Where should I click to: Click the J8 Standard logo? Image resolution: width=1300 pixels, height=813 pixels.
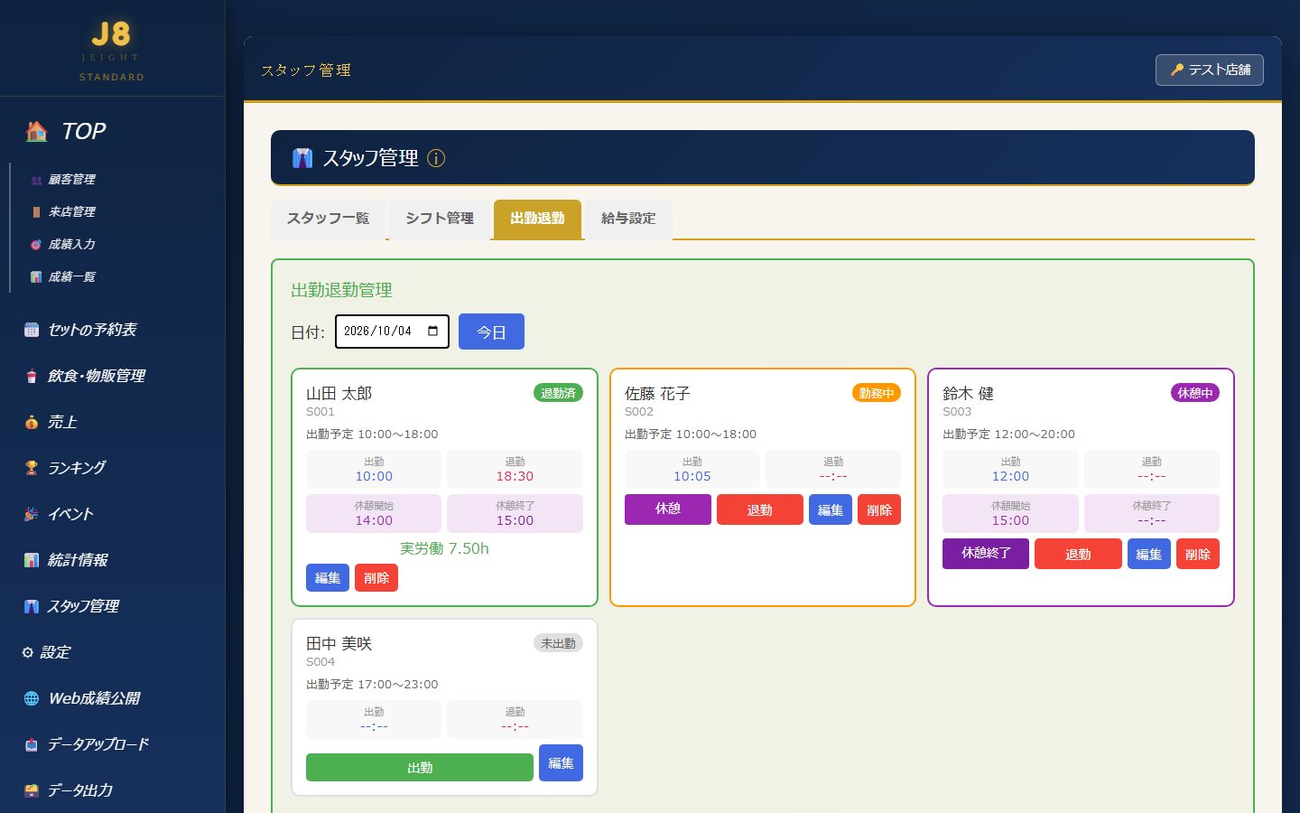[112, 50]
